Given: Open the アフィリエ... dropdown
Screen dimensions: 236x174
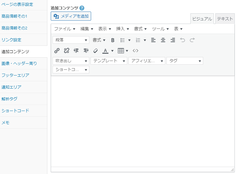Looking at the screenshot, I should pos(147,61).
